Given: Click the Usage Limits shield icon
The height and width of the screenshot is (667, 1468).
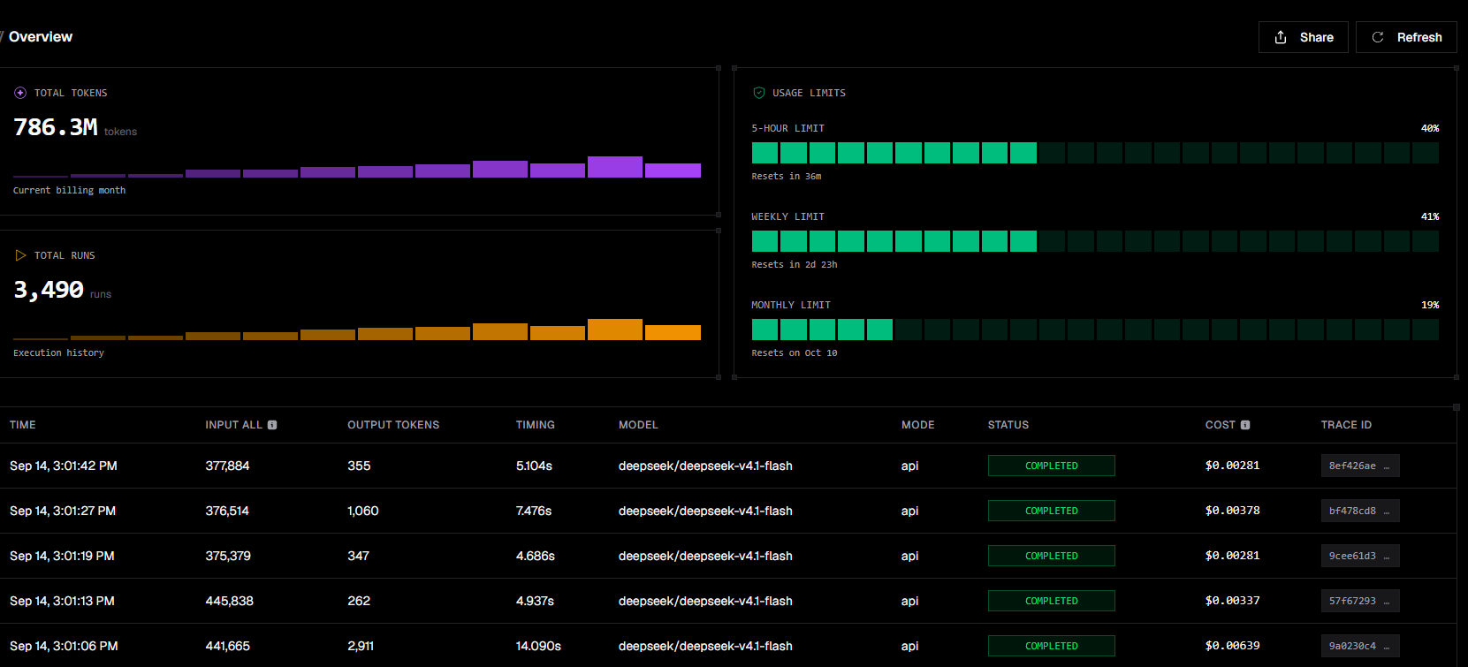Looking at the screenshot, I should (758, 93).
